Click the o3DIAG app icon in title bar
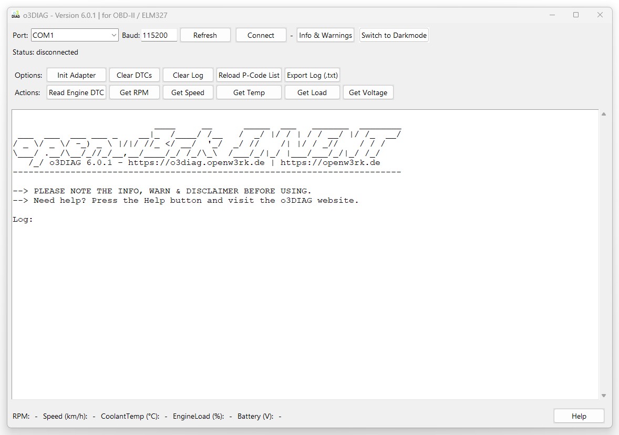 point(16,15)
